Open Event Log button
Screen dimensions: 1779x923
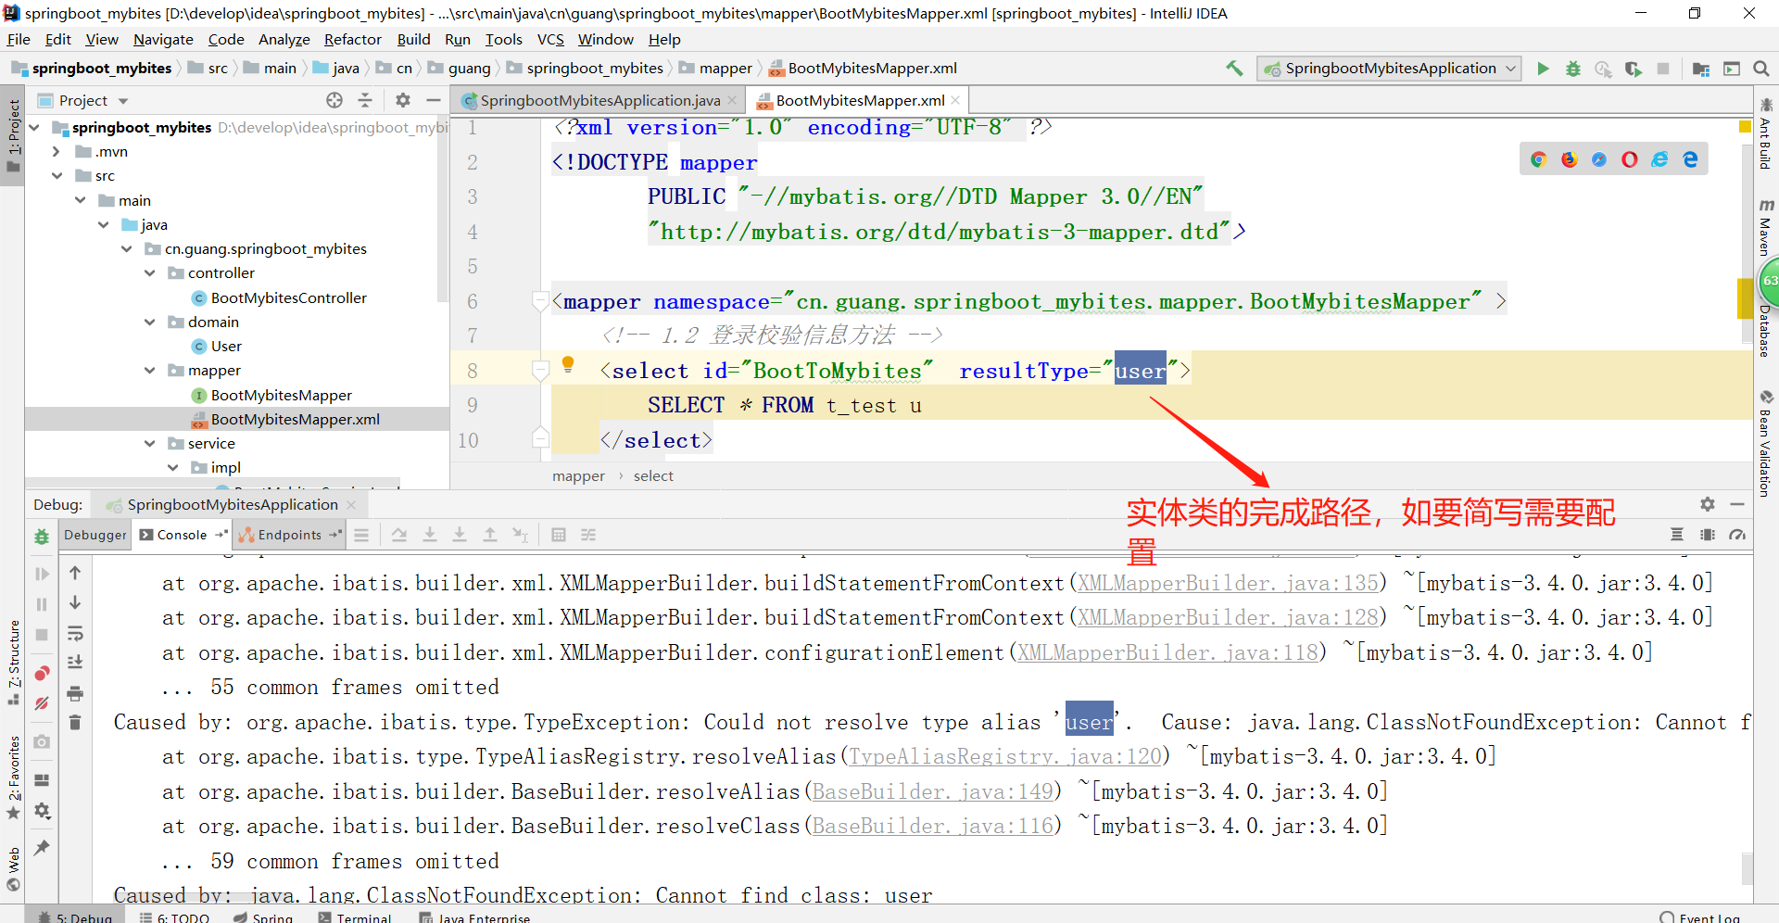pyautogui.click(x=1700, y=917)
